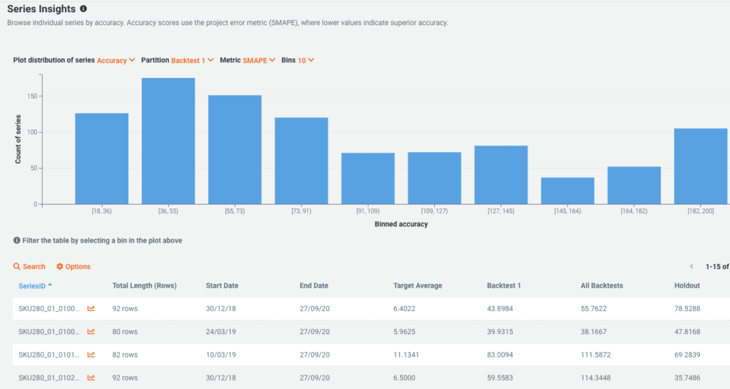Open chart icon for the 80 rows series
This screenshot has width=730, height=389.
click(91, 332)
